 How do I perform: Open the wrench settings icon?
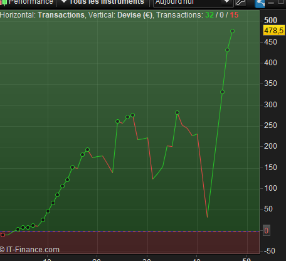coord(241,3)
